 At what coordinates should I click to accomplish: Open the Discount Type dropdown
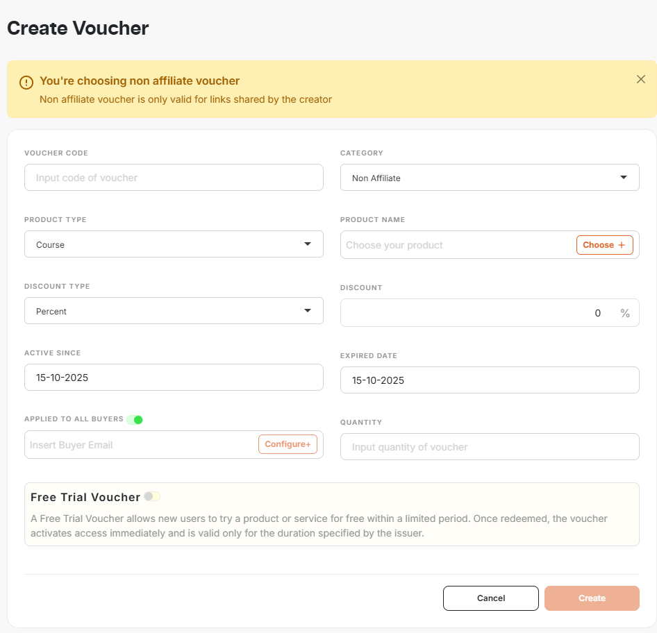[174, 311]
